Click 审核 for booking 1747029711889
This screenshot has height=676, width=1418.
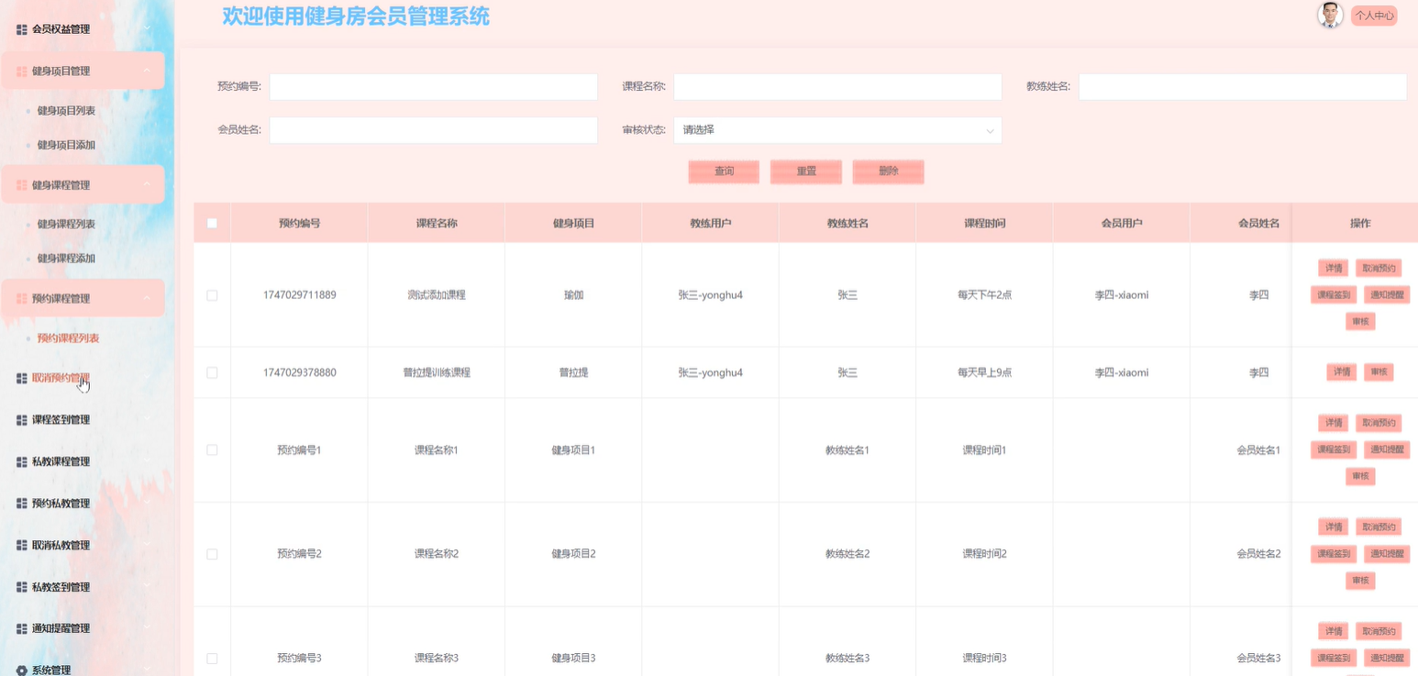coord(1360,322)
